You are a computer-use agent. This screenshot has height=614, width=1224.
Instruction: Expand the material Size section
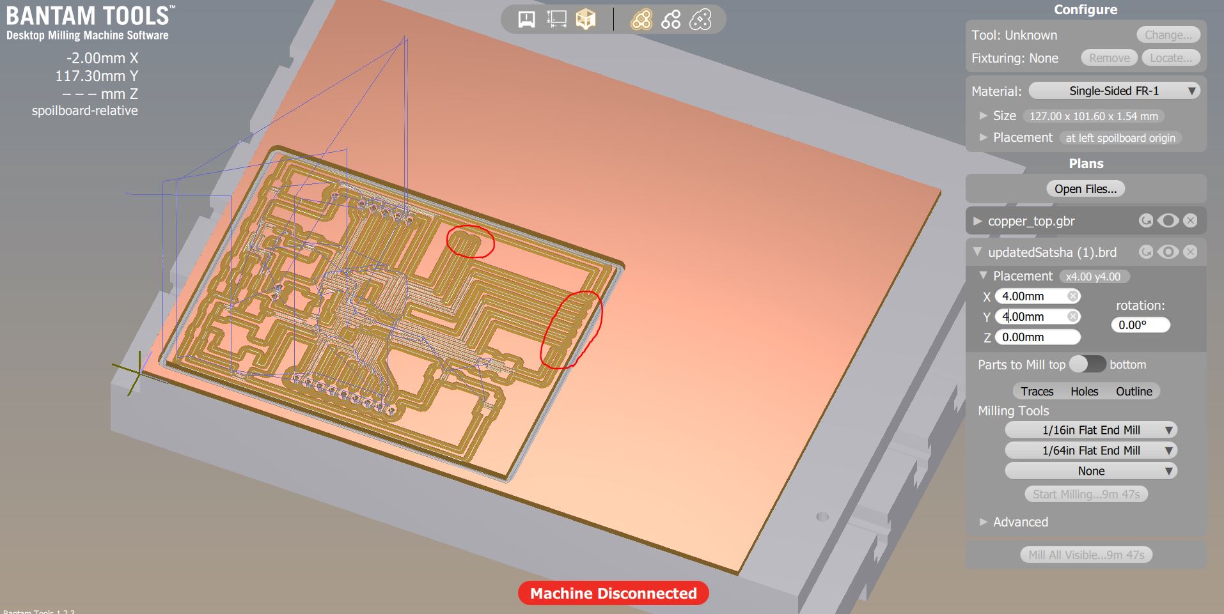click(984, 116)
